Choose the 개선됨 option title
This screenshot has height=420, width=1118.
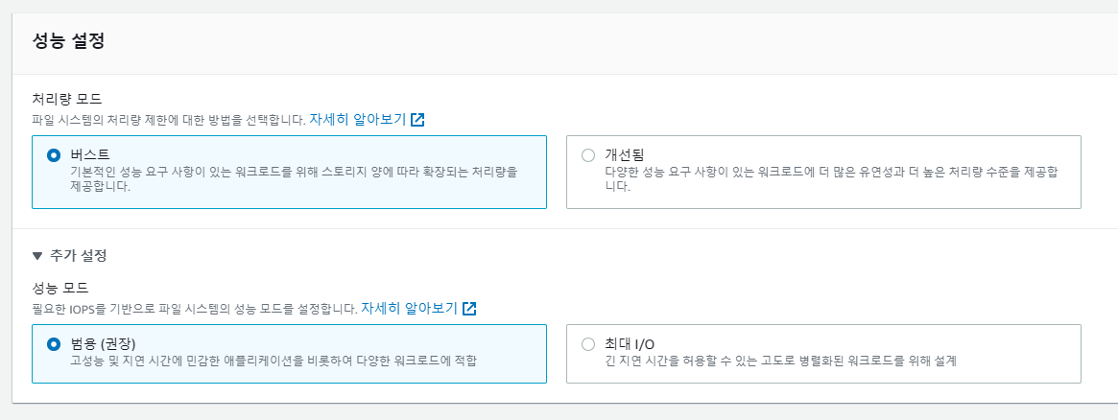[x=625, y=155]
